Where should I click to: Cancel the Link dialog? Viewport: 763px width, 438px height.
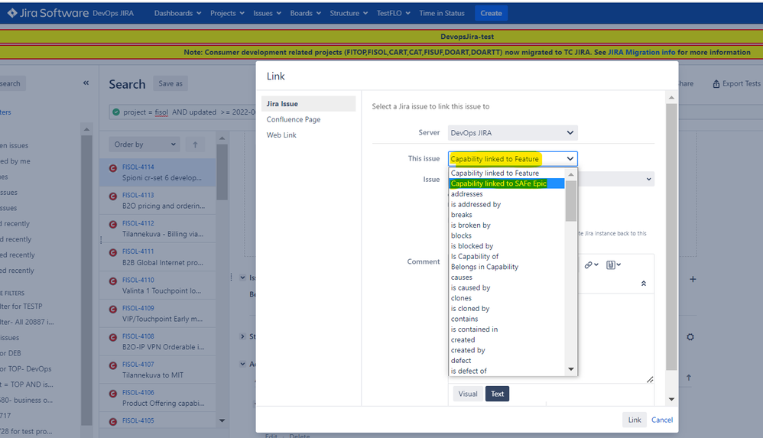click(662, 420)
